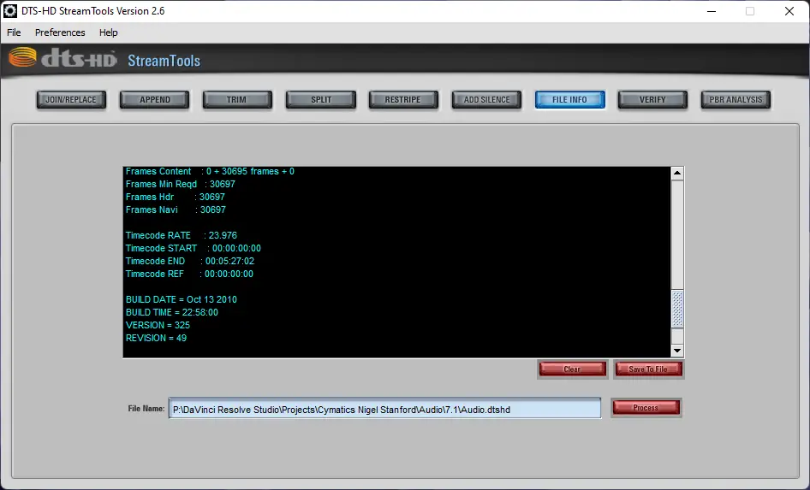
Task: Click the 'Timecode END : 00:05:27:02' line
Action: pos(190,261)
